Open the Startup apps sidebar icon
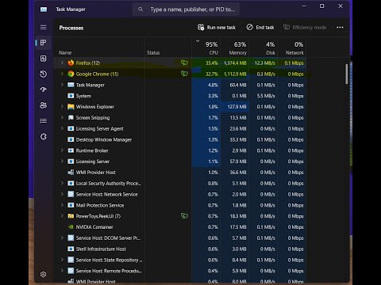This screenshot has height=285, width=381. (43, 89)
